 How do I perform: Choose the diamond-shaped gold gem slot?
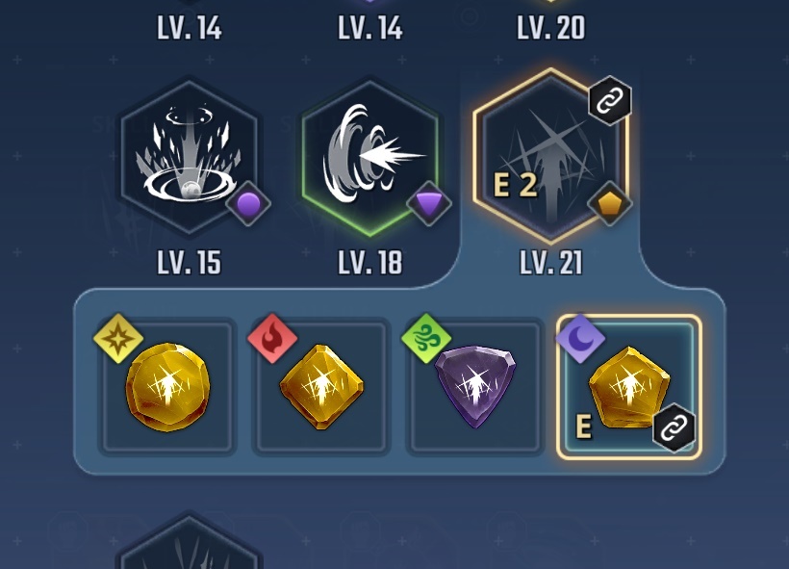click(x=321, y=387)
